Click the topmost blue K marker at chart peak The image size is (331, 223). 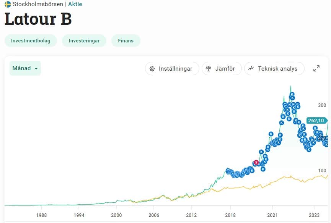292,94
